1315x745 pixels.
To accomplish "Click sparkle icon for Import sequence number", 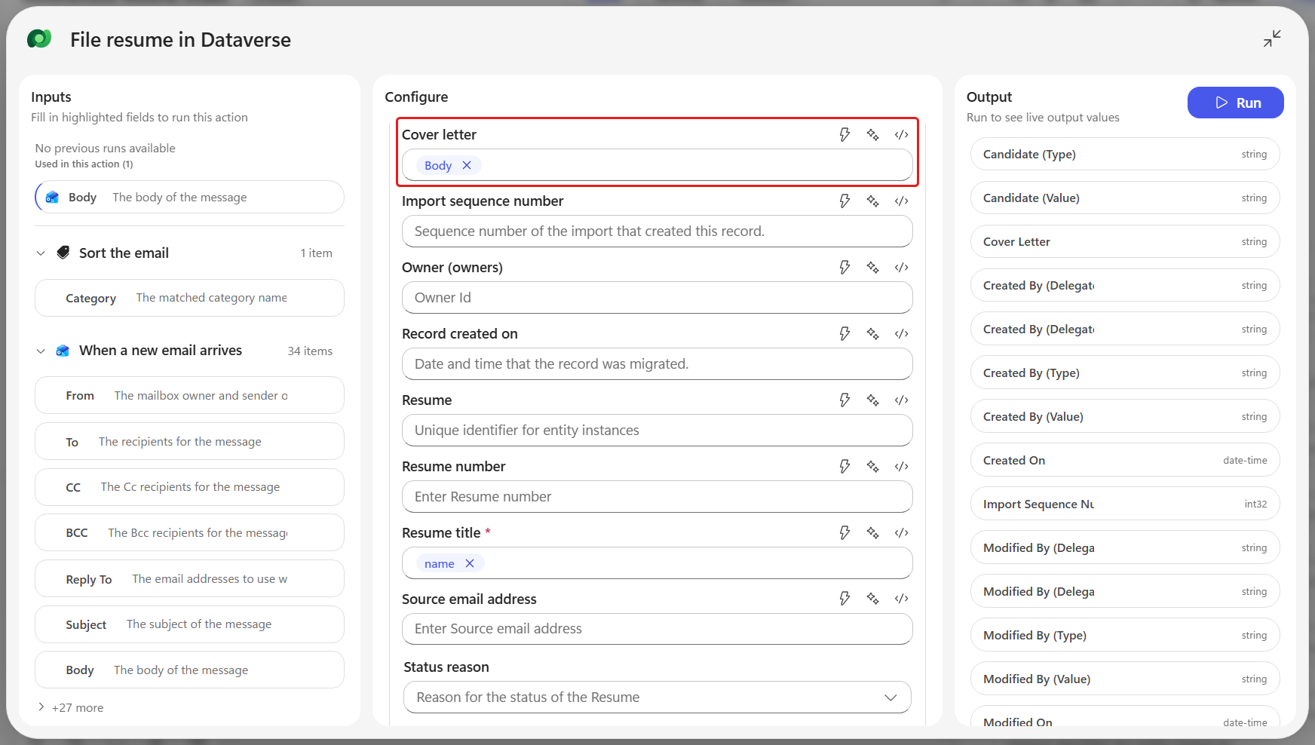I will pos(872,201).
